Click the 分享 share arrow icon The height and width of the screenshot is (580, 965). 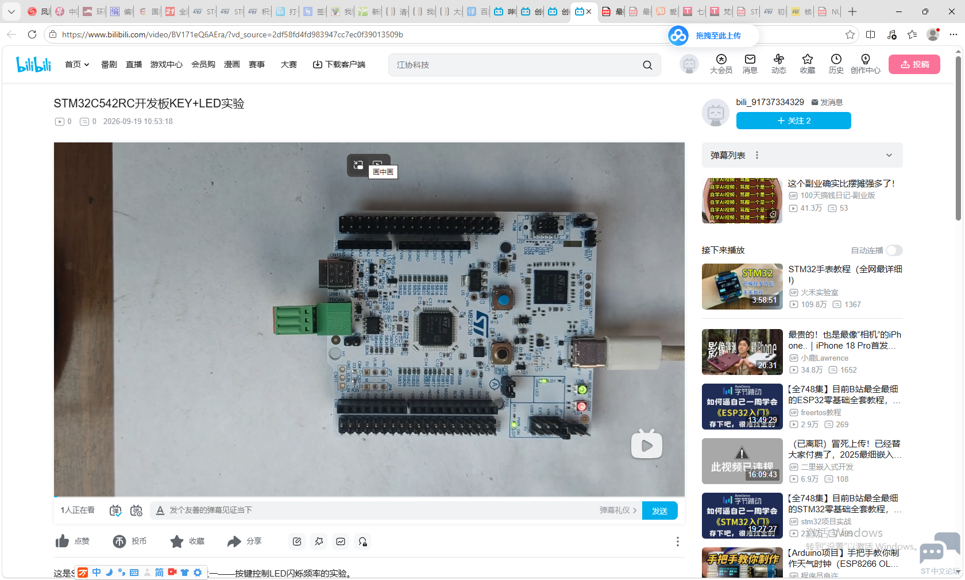(x=234, y=541)
